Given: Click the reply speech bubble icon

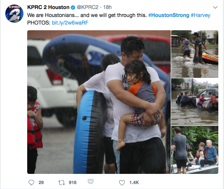Looking at the screenshot, I should click(31, 183).
